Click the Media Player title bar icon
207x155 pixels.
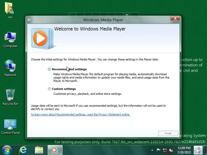[x=29, y=20]
